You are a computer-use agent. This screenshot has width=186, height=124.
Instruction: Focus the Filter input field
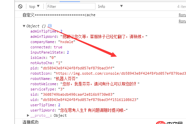coord(71,6)
